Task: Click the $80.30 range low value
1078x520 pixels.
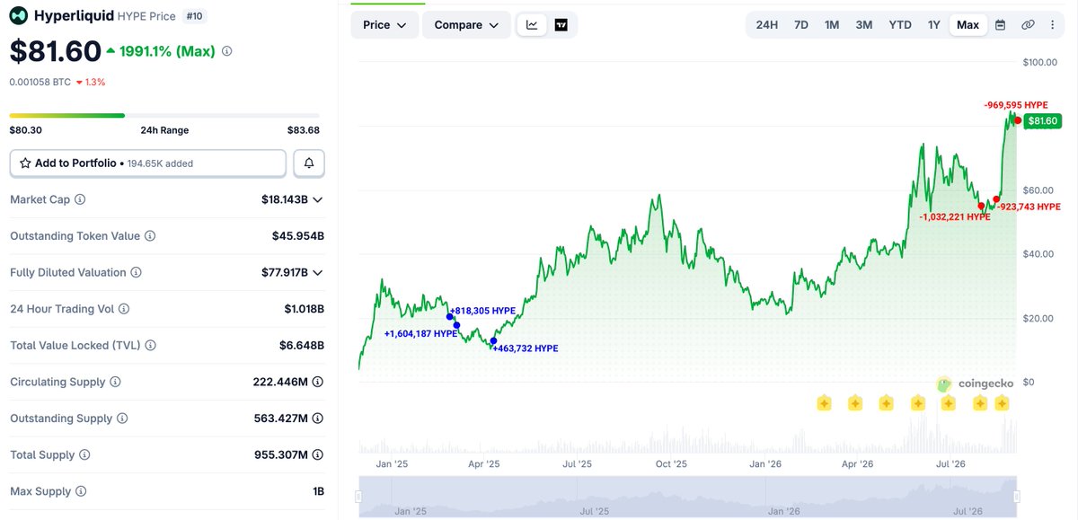Action: coord(26,130)
